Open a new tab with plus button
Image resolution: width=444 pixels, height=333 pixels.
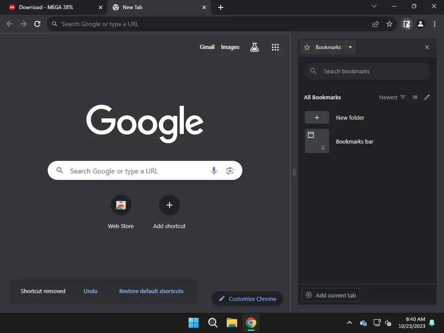pyautogui.click(x=221, y=7)
